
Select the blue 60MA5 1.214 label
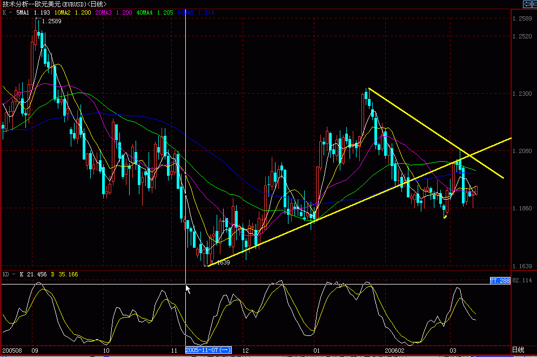[196, 12]
